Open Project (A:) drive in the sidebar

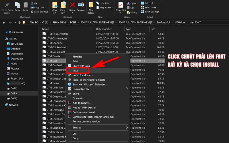15,78
